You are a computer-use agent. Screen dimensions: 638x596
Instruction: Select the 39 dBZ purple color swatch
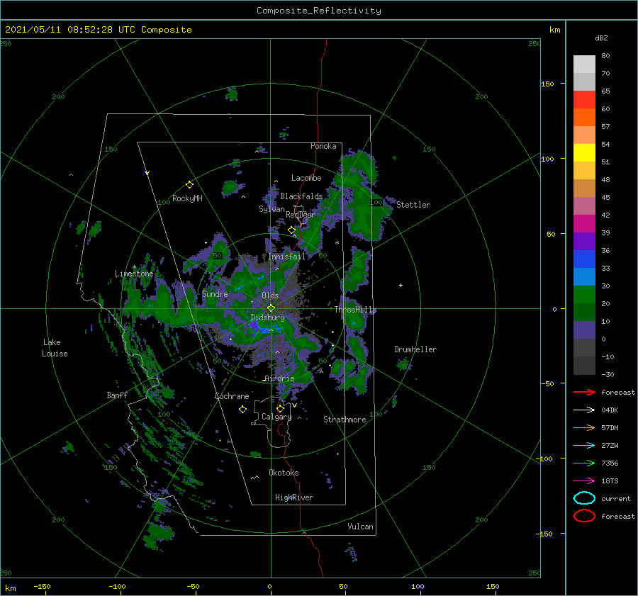(x=584, y=241)
